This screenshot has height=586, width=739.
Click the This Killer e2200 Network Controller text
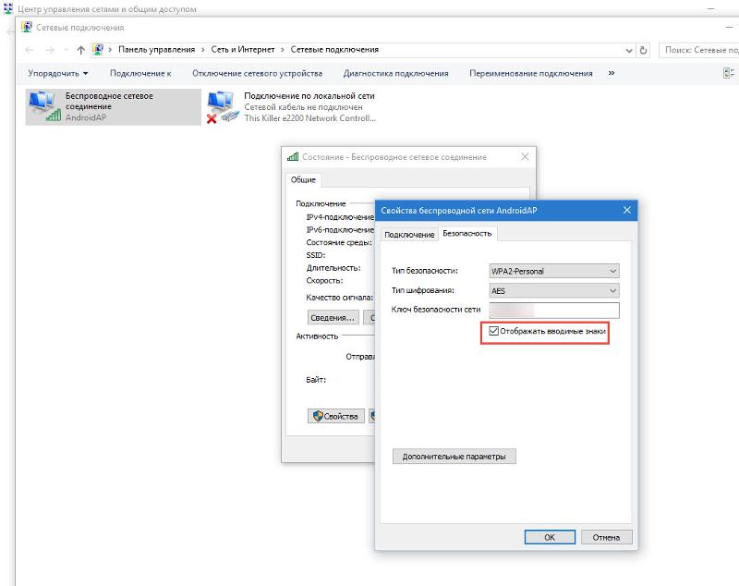tap(309, 118)
